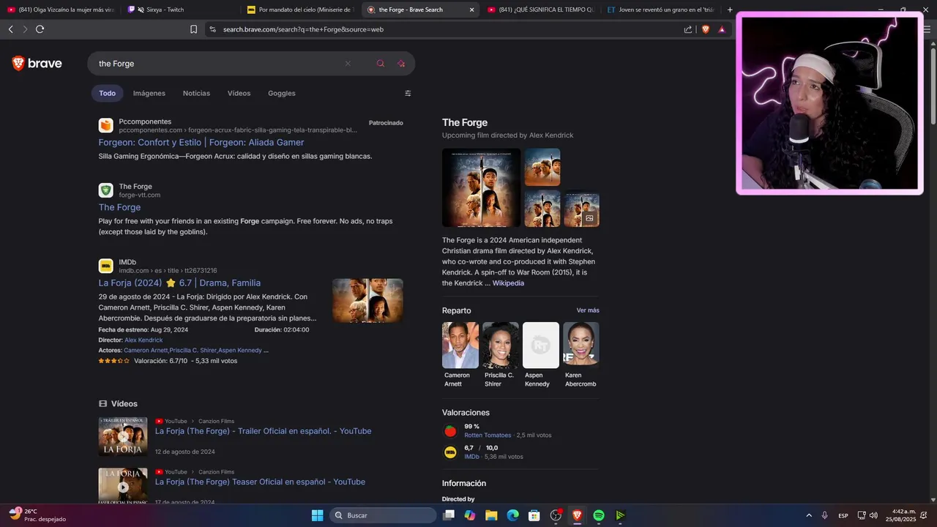Launch Microsoft Edge from taskbar
Screen dimensions: 937x527
pos(513,515)
